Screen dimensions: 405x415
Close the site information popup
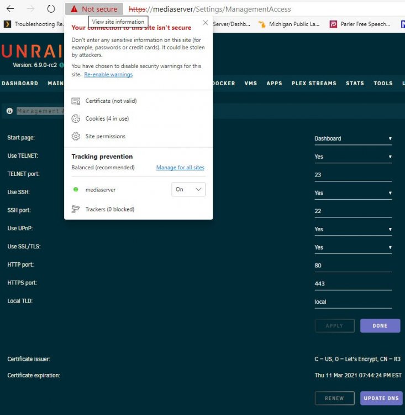(x=206, y=23)
